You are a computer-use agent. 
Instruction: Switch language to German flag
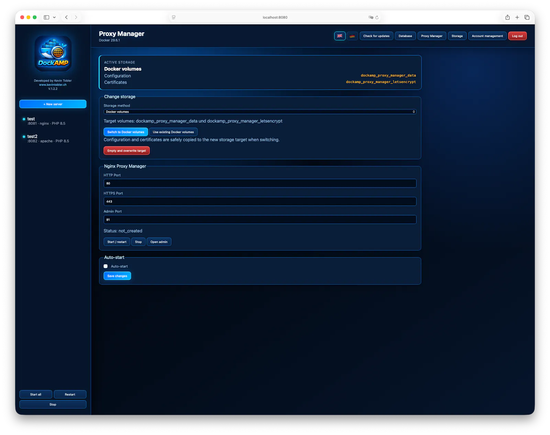(352, 36)
